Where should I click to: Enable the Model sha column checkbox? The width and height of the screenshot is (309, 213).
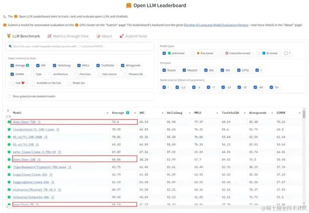pyautogui.click(x=70, y=83)
